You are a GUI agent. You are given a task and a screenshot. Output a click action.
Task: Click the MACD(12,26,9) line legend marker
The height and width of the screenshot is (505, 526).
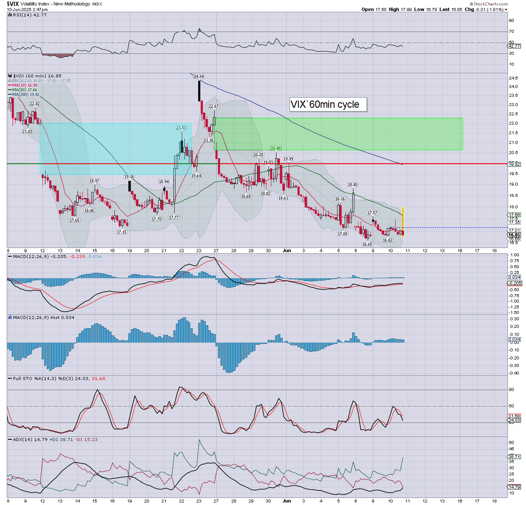[x=10, y=256]
